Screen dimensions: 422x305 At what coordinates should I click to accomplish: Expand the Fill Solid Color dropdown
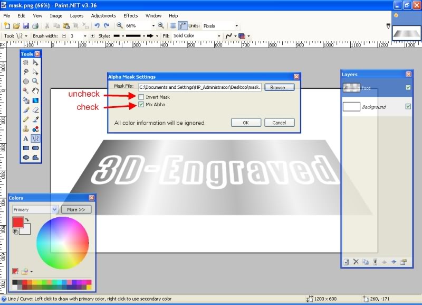pos(219,36)
